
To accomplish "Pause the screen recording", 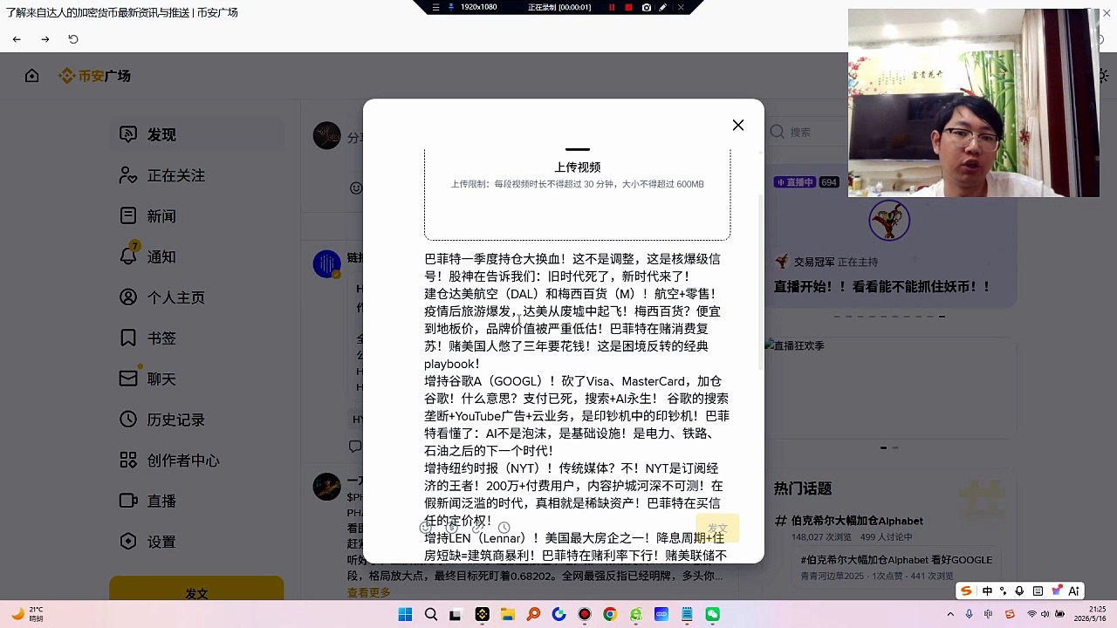I will [612, 7].
